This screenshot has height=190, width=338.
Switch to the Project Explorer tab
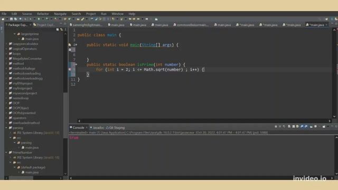pos(44,25)
